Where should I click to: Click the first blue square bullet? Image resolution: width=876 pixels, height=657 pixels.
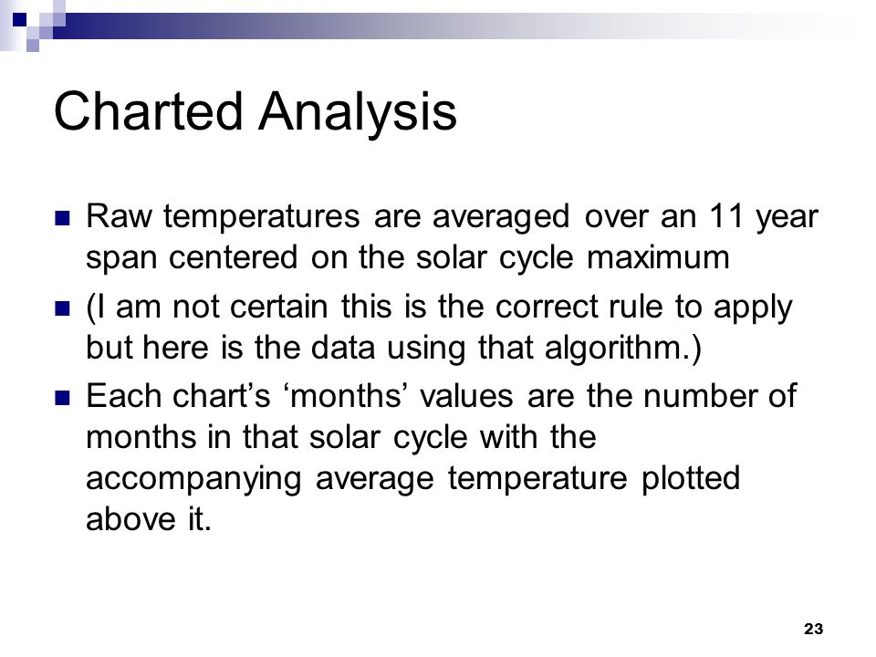coord(63,218)
